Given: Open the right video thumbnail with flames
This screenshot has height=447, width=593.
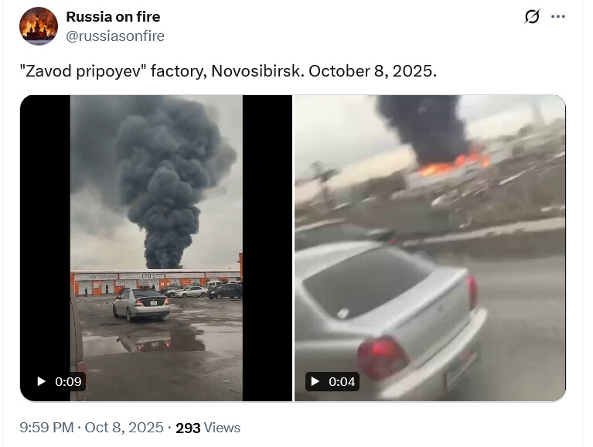Looking at the screenshot, I should point(430,248).
